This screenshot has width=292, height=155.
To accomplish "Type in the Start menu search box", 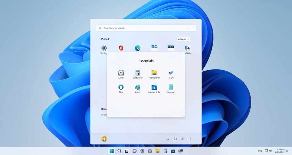I will point(146,28).
